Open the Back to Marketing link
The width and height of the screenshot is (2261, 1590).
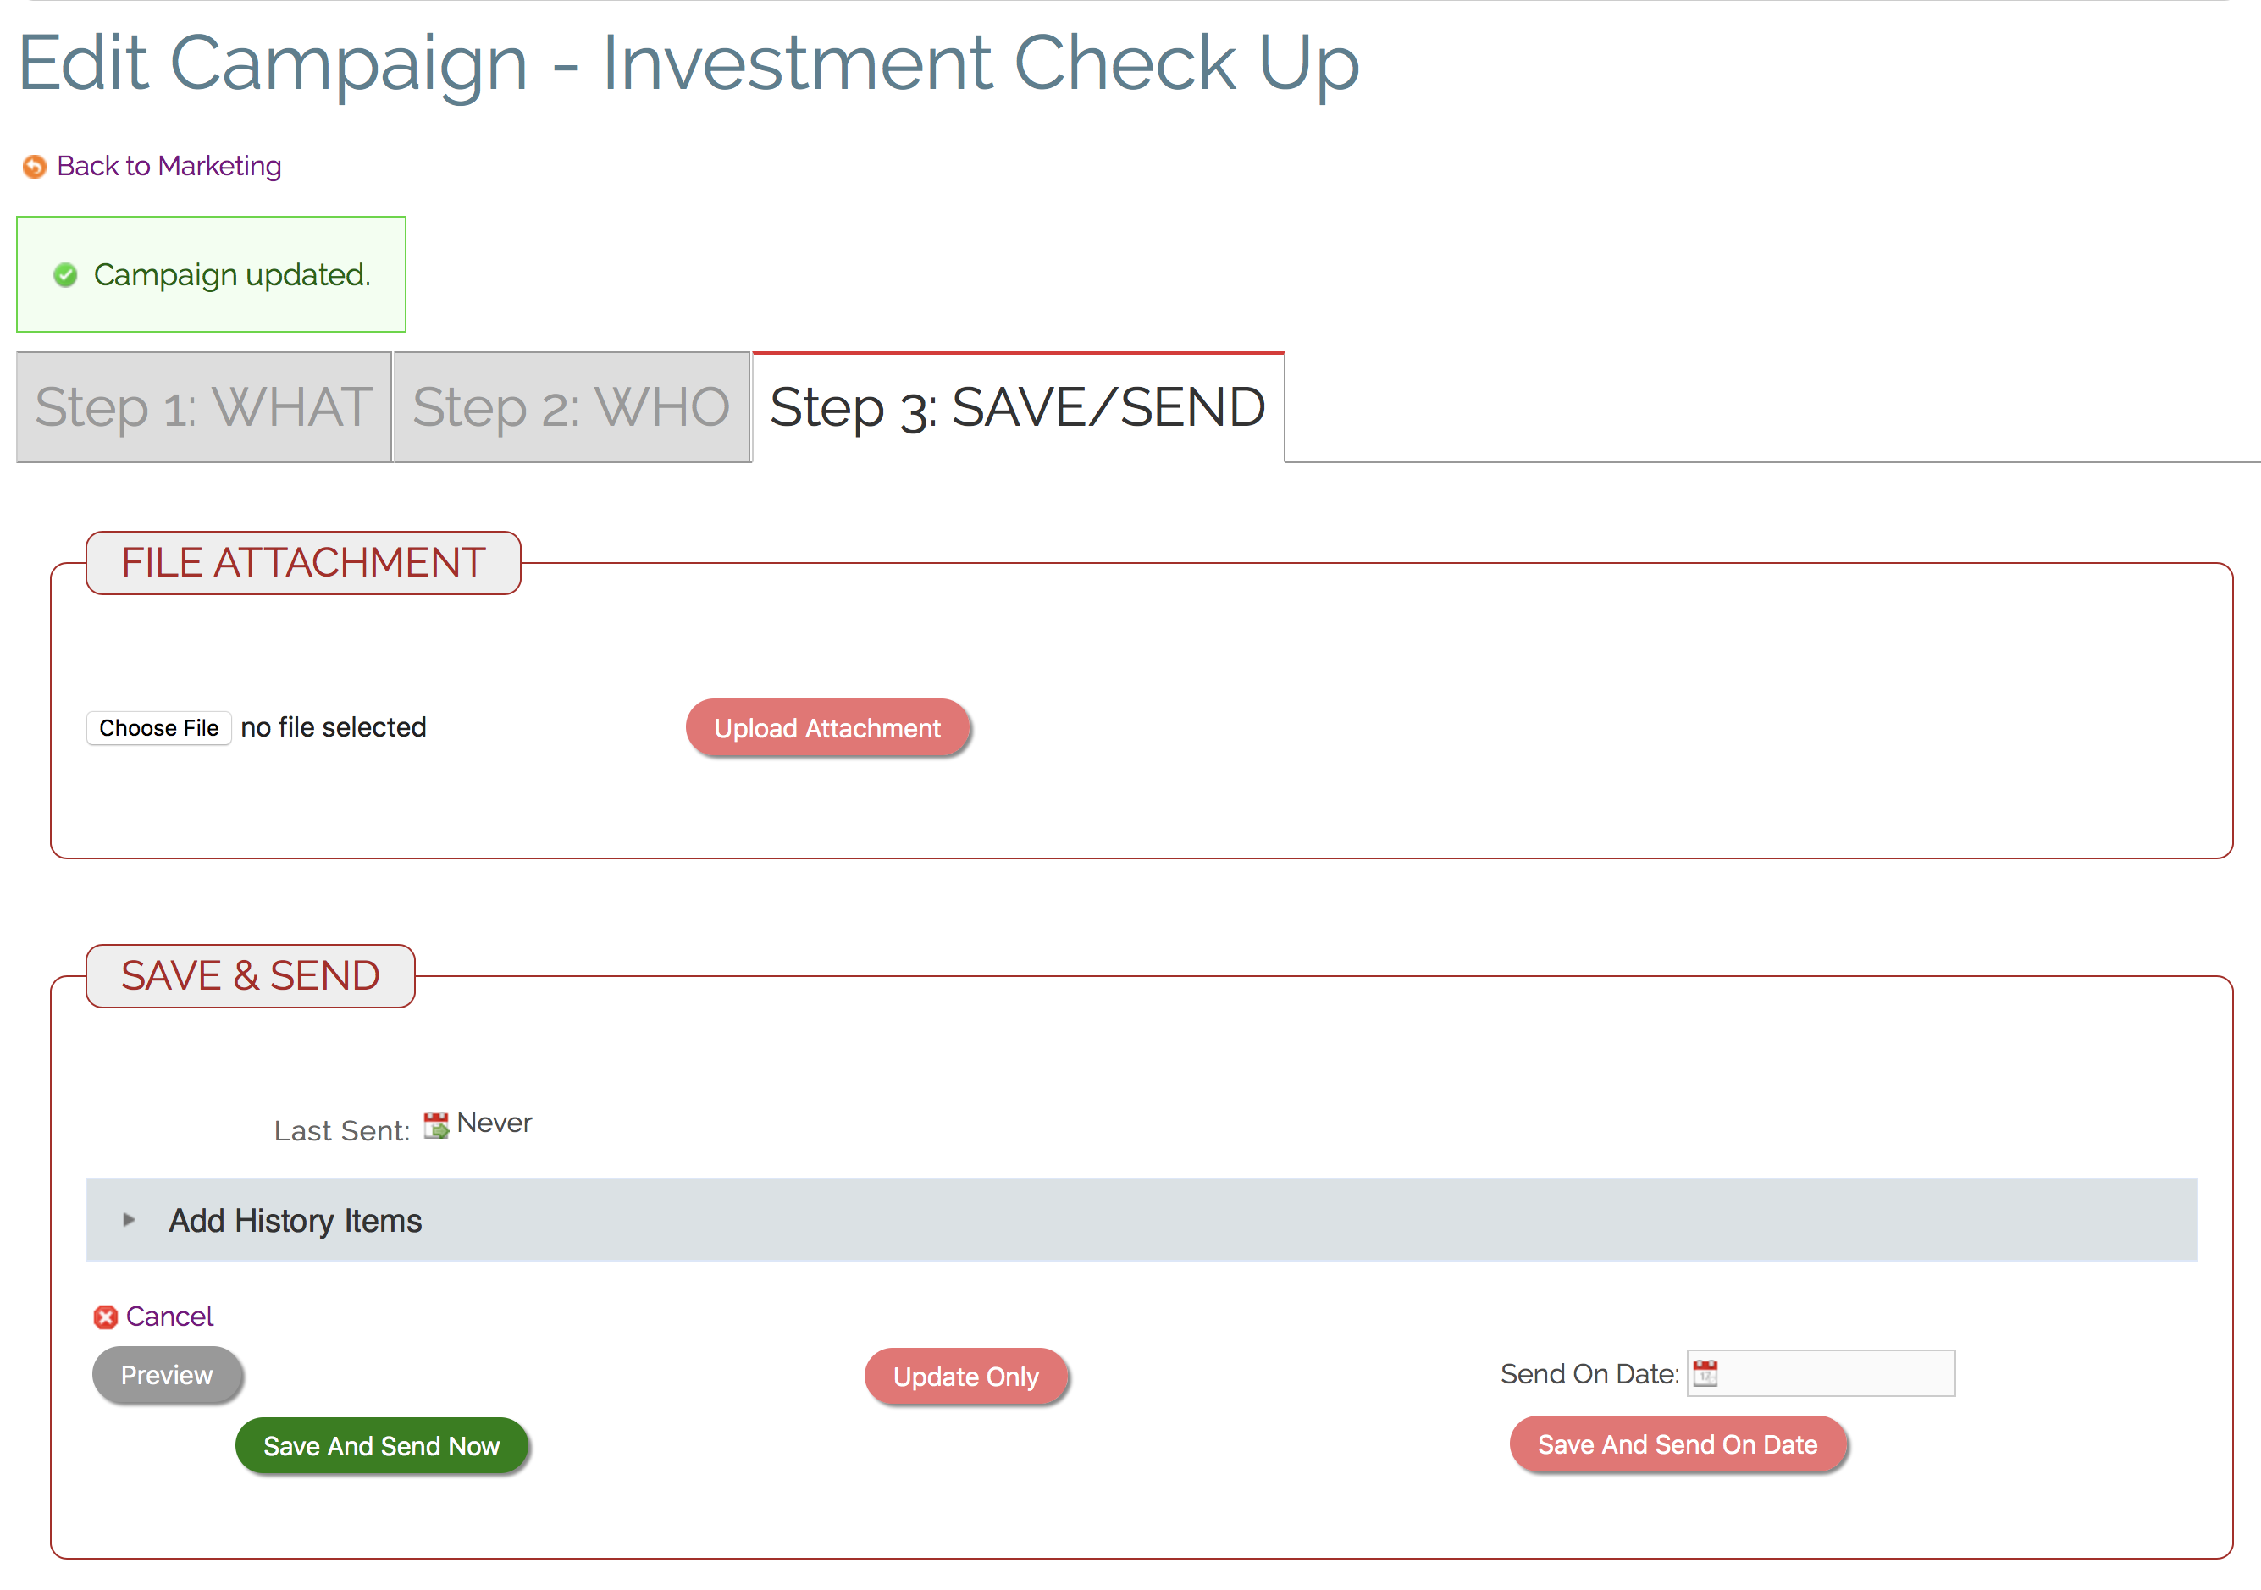point(169,165)
